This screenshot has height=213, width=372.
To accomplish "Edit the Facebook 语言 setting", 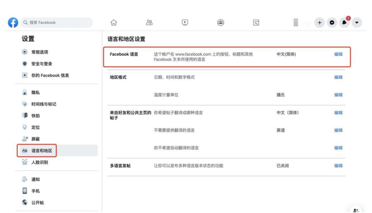I will [338, 54].
